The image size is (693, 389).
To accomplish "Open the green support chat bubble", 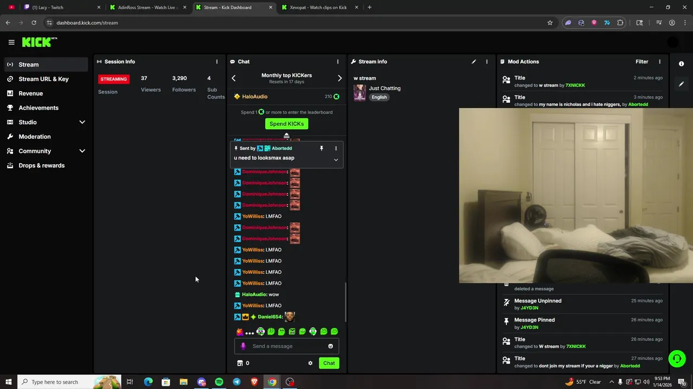I will click(x=676, y=359).
